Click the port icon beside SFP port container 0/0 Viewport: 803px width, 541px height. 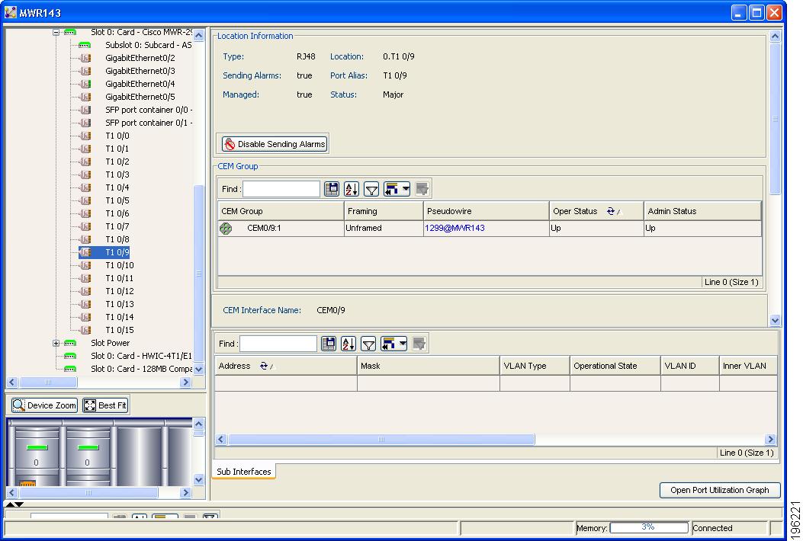click(85, 110)
